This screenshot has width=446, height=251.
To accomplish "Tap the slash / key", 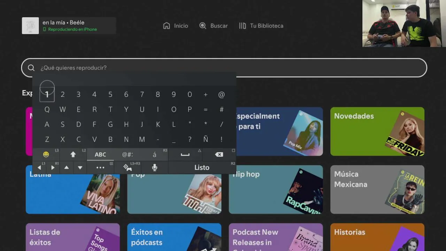I will 222,124.
